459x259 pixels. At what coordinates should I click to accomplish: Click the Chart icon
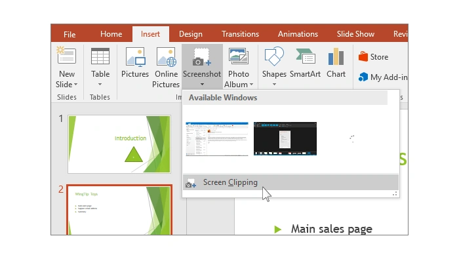pos(336,56)
